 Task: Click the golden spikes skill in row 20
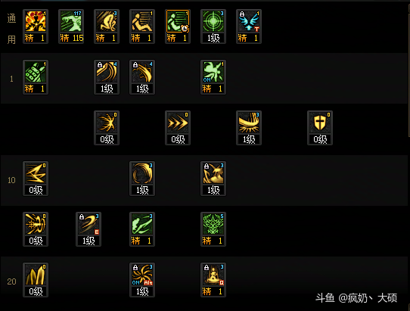[x=36, y=280]
